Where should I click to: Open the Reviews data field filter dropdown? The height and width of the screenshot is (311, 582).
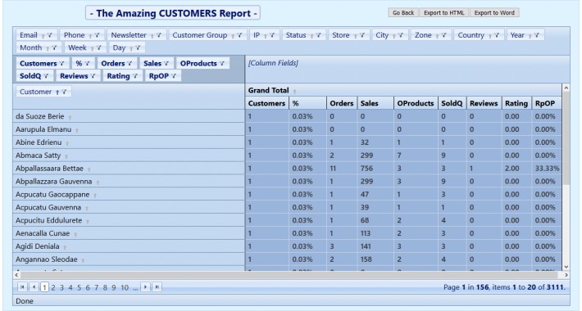(93, 76)
